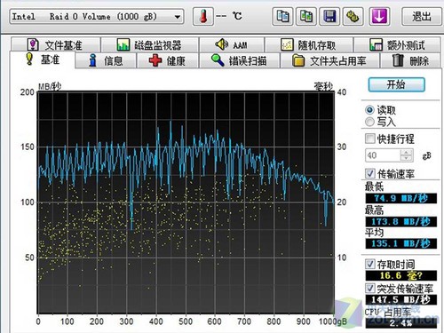Click the floppy disk save icon
This screenshot has height=333, width=444.
click(329, 16)
